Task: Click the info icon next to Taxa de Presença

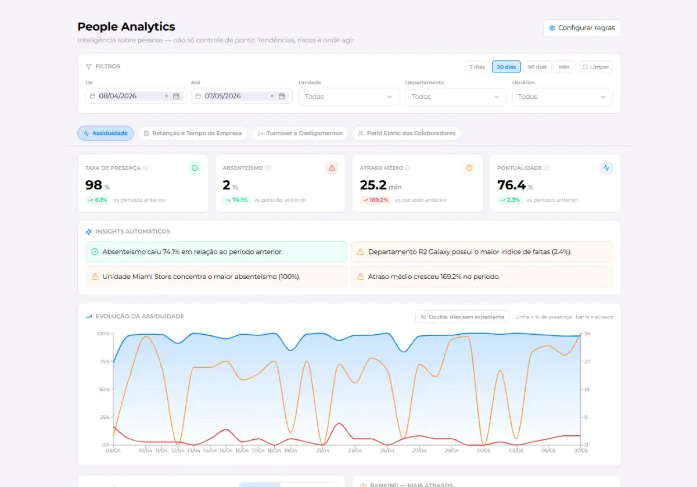Action: 145,168
